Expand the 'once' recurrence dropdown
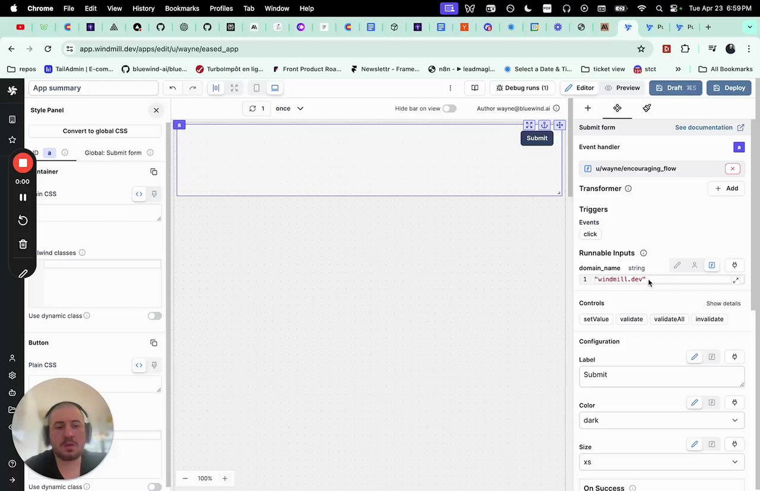The height and width of the screenshot is (491, 760). pyautogui.click(x=289, y=108)
